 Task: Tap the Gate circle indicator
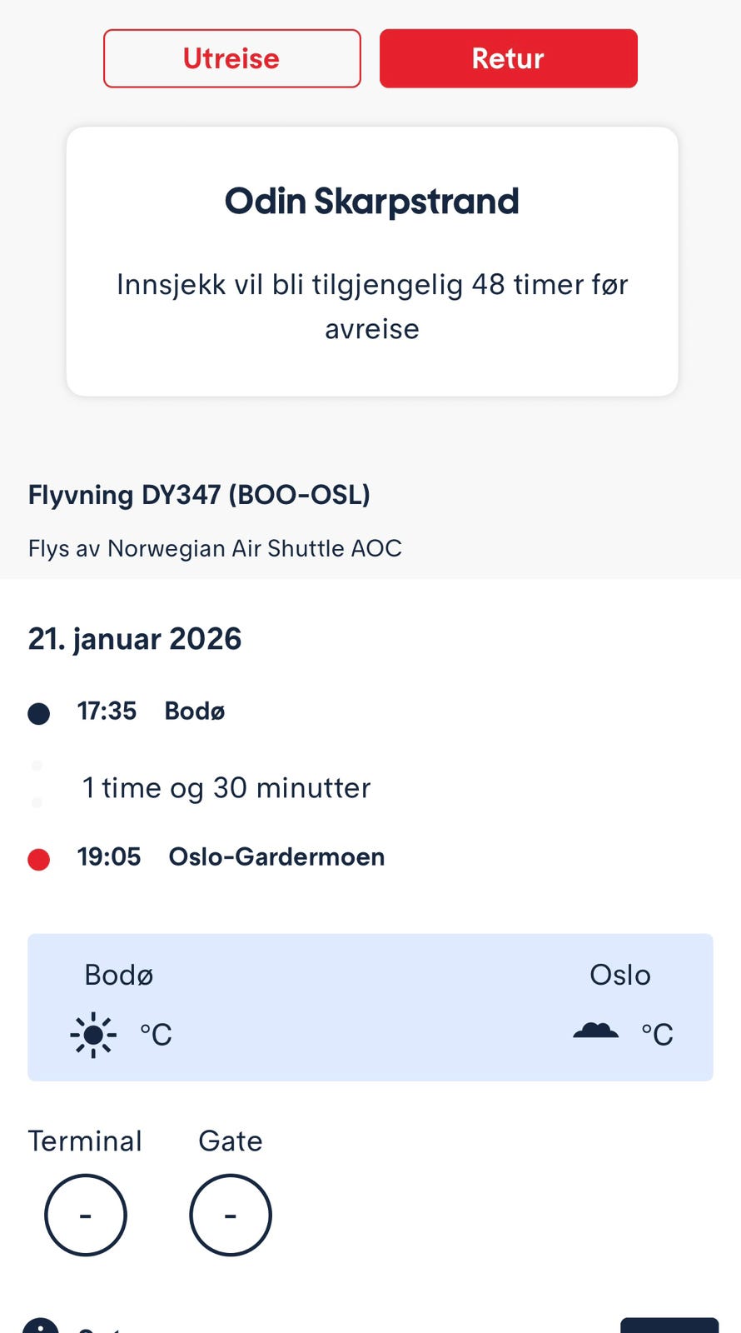(x=231, y=1215)
